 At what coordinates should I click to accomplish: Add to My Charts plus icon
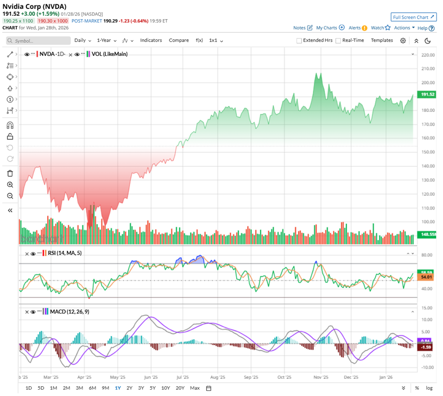tap(341, 27)
